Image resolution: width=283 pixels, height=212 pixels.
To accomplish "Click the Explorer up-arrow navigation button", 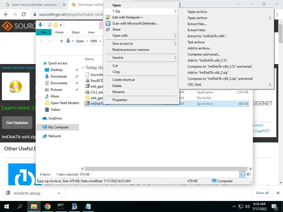I will click(x=62, y=41).
